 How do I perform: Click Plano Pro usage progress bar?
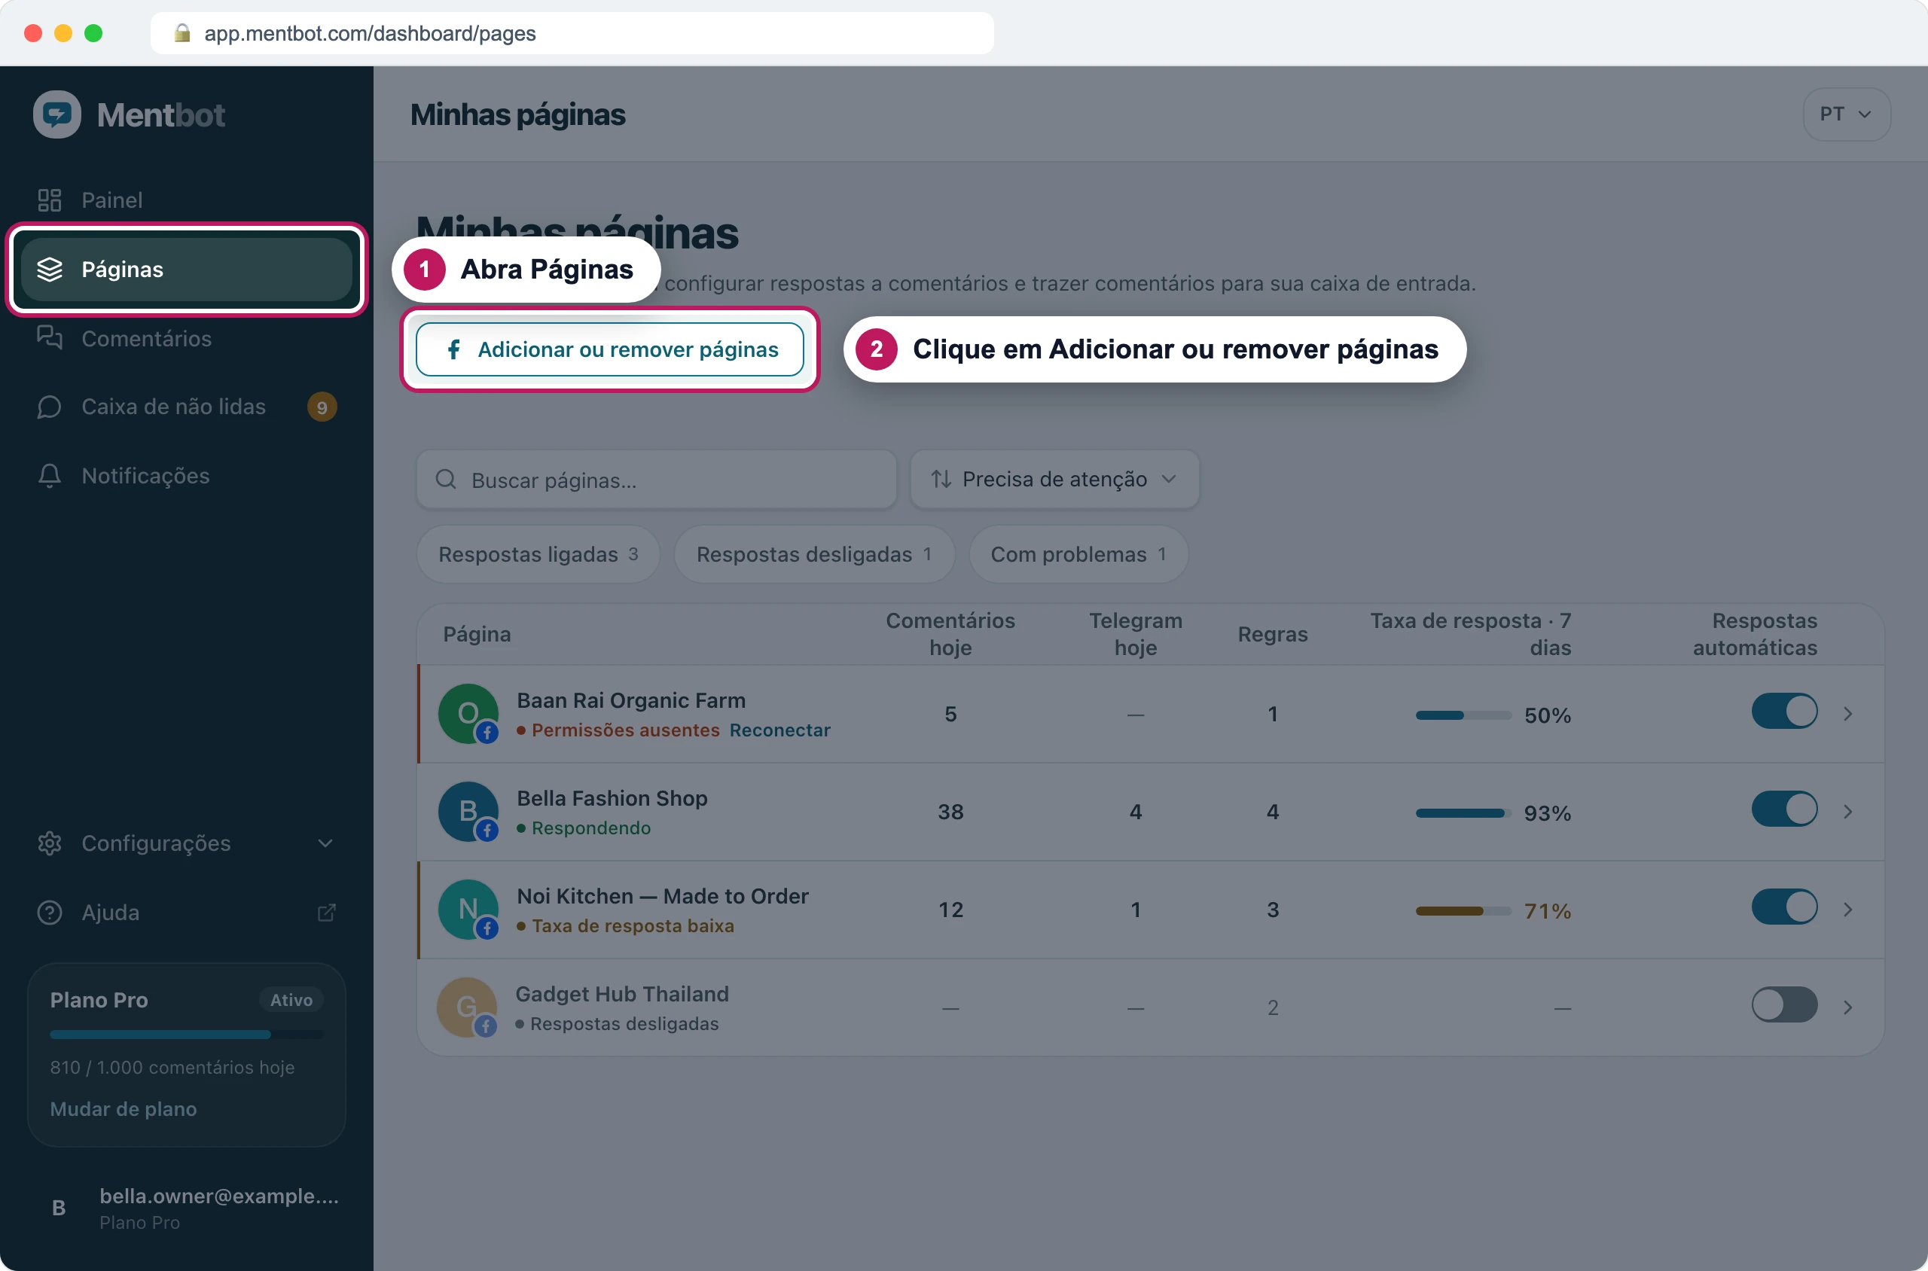pos(187,1035)
